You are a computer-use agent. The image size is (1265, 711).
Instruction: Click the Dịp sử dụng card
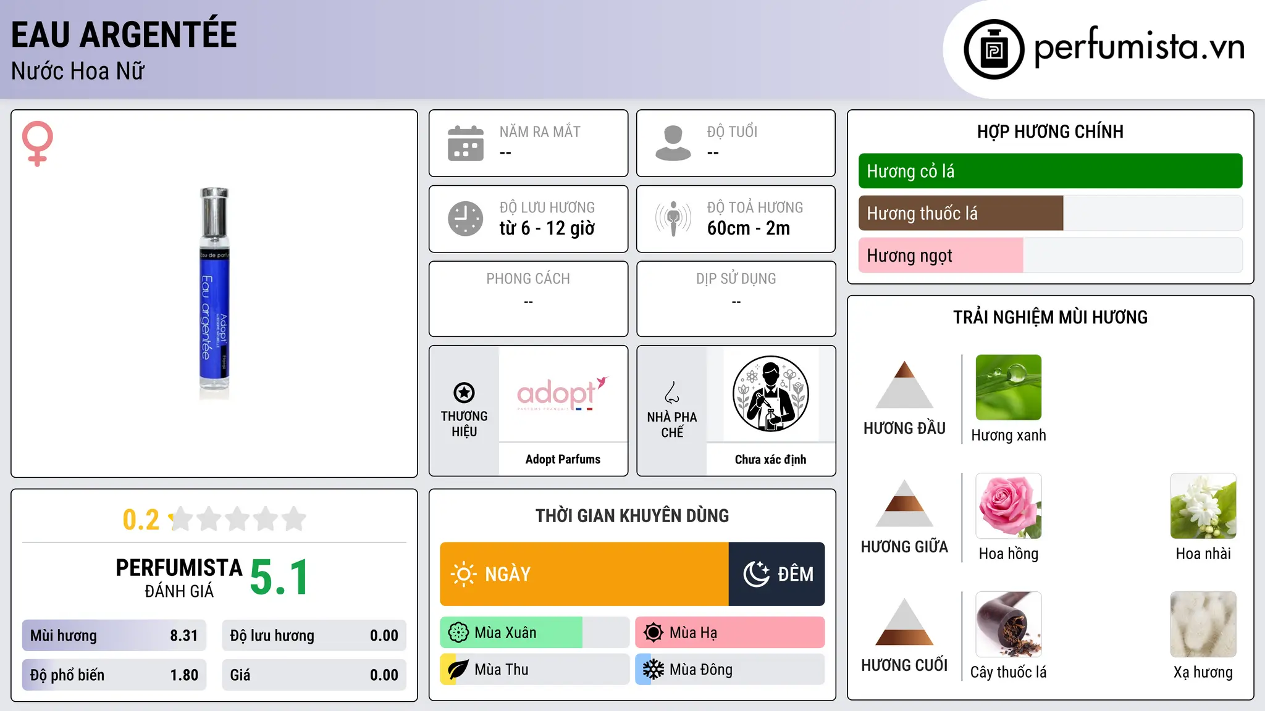736,299
